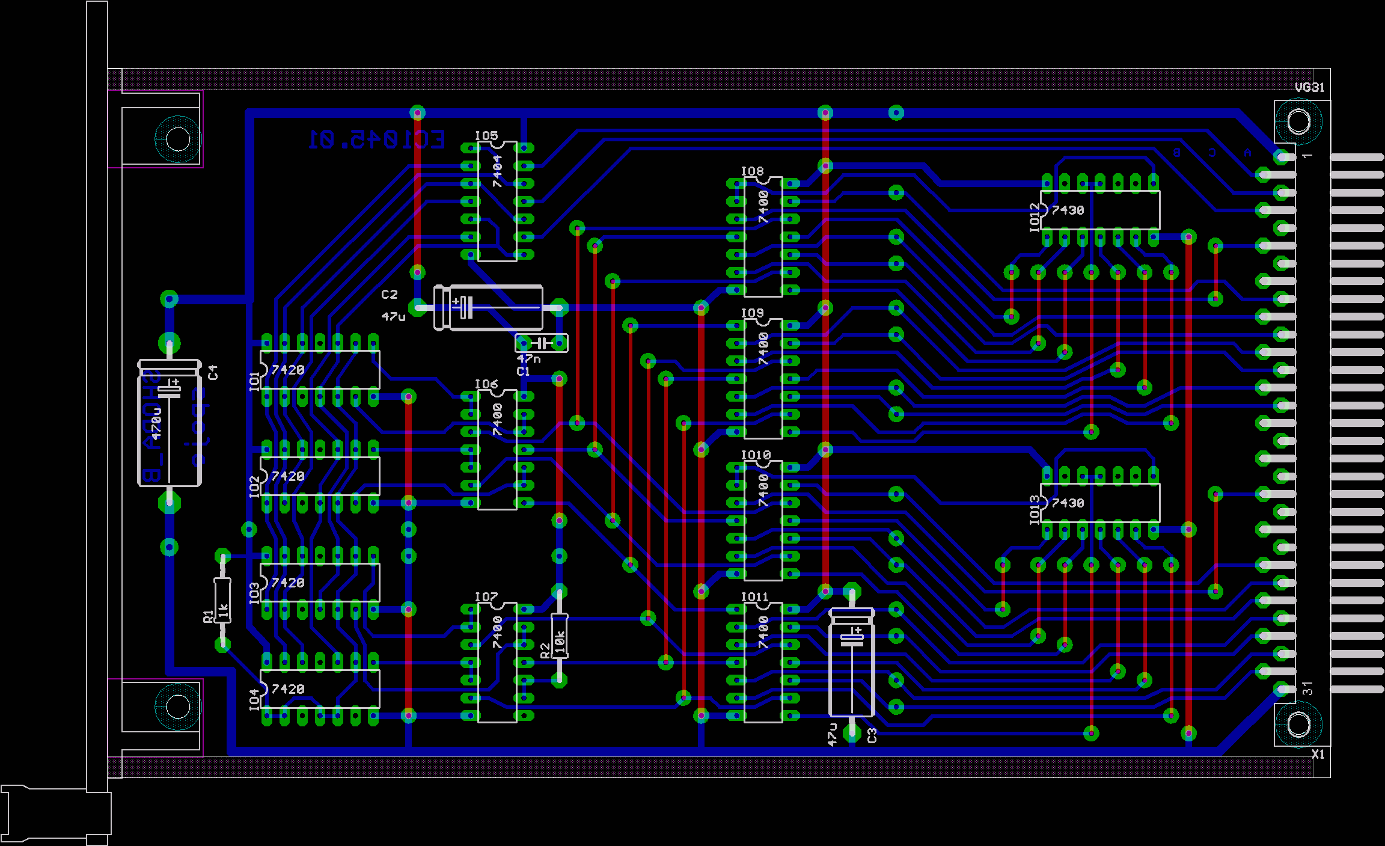Select the R1 1k resistor

point(222,600)
